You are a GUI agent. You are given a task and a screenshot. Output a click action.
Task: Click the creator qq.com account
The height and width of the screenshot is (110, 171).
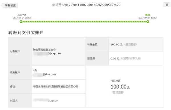[46, 100]
